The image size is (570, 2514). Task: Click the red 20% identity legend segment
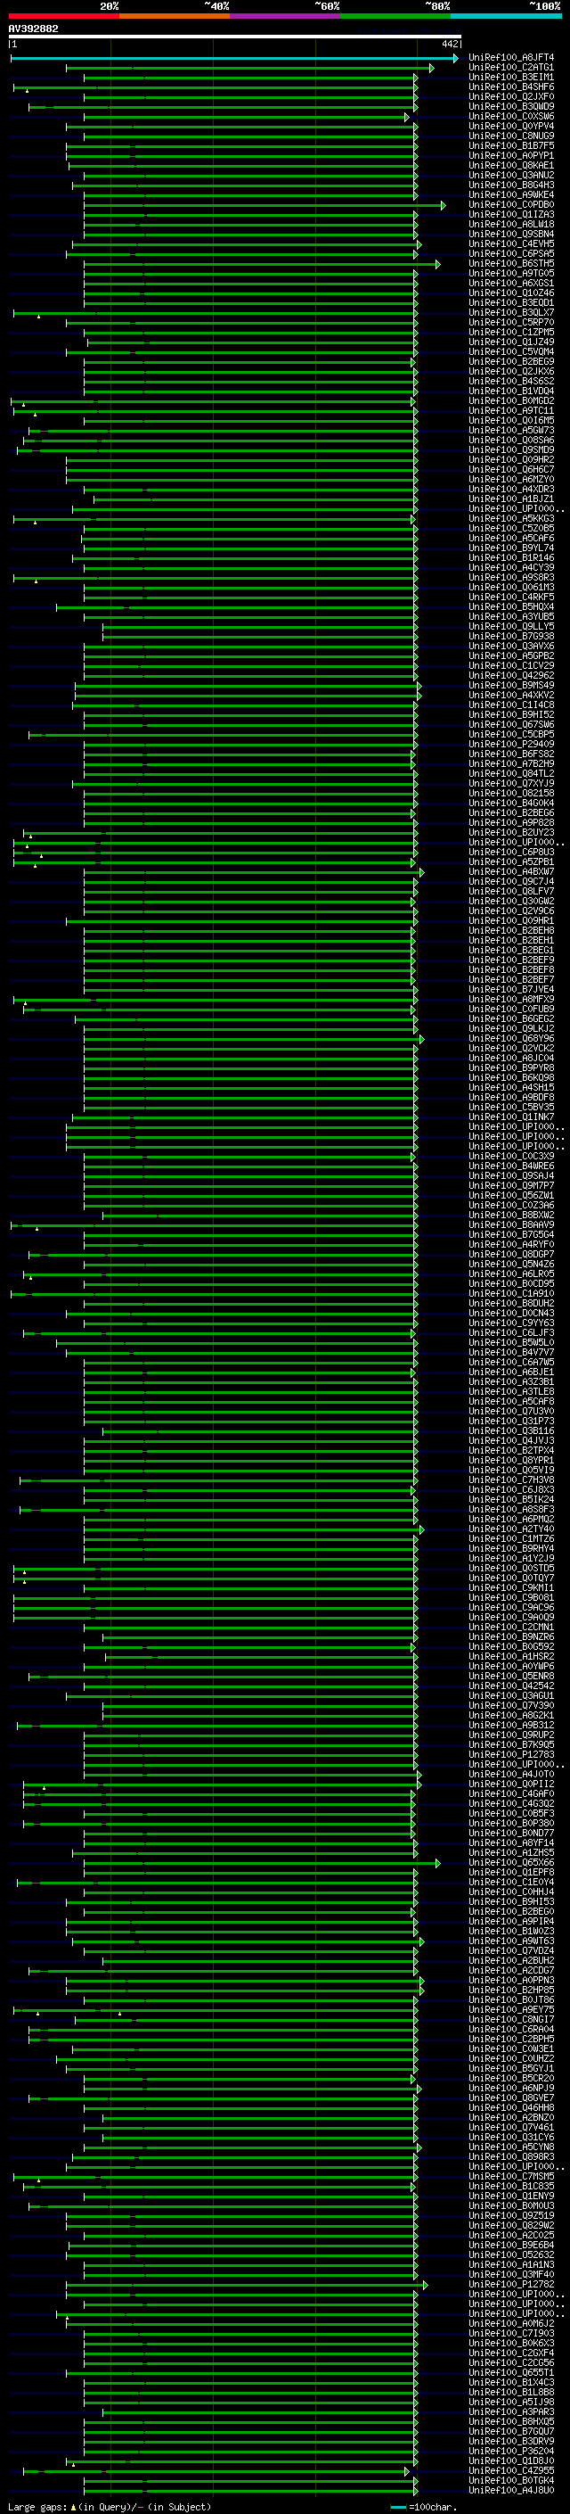63,16
